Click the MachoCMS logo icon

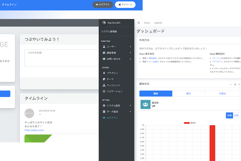[x=104, y=23]
